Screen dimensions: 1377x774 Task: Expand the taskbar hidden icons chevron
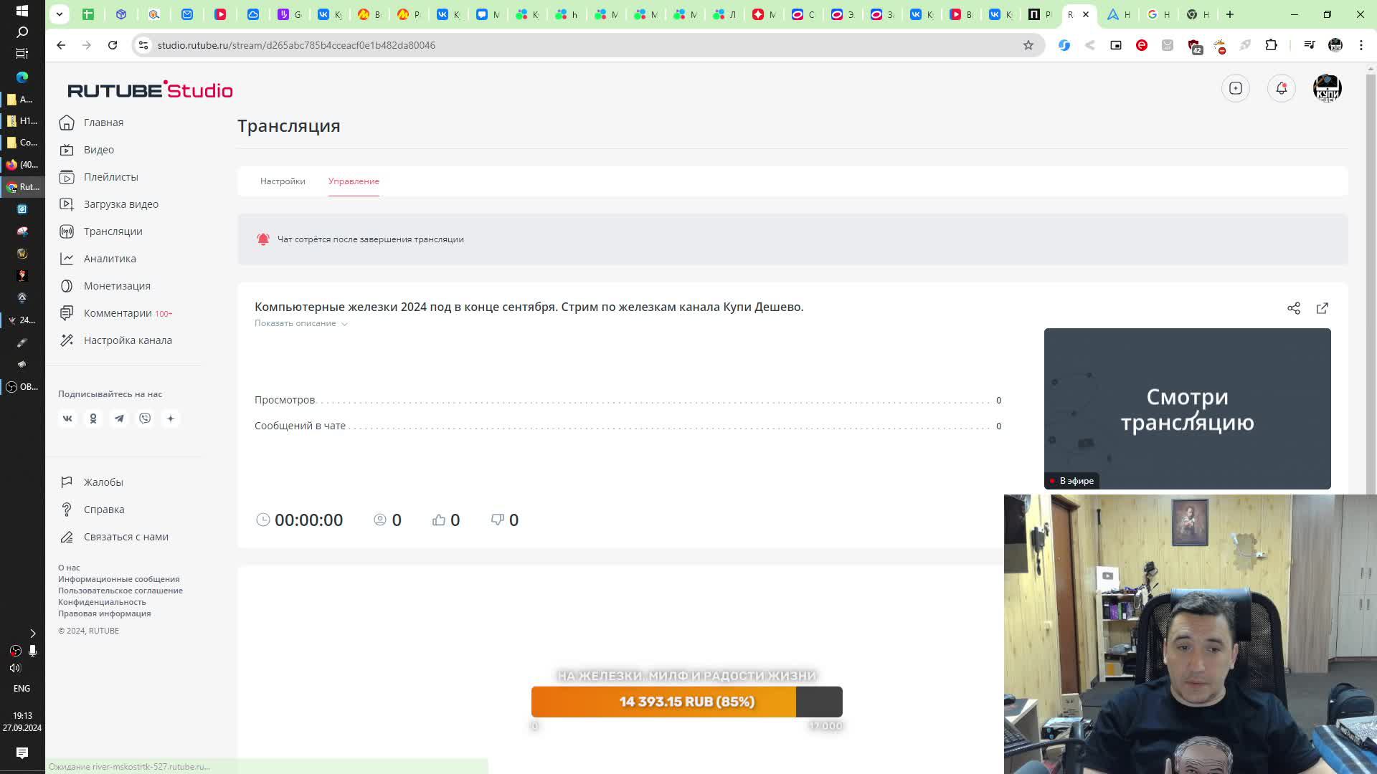[x=32, y=633]
